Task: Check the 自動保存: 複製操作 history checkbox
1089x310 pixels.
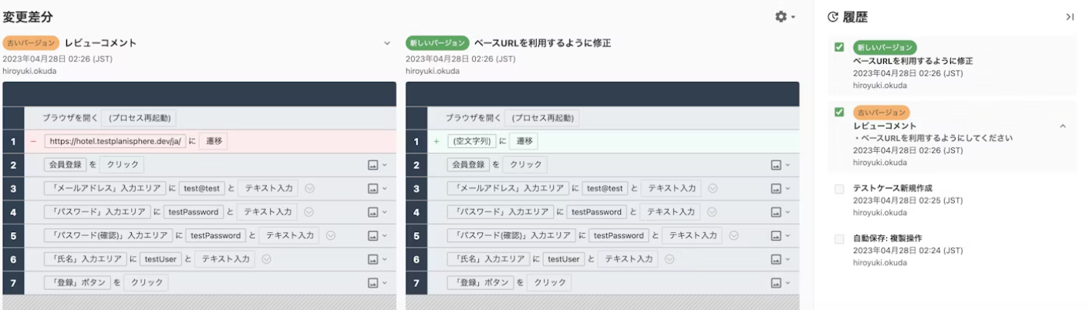Action: pyautogui.click(x=839, y=239)
